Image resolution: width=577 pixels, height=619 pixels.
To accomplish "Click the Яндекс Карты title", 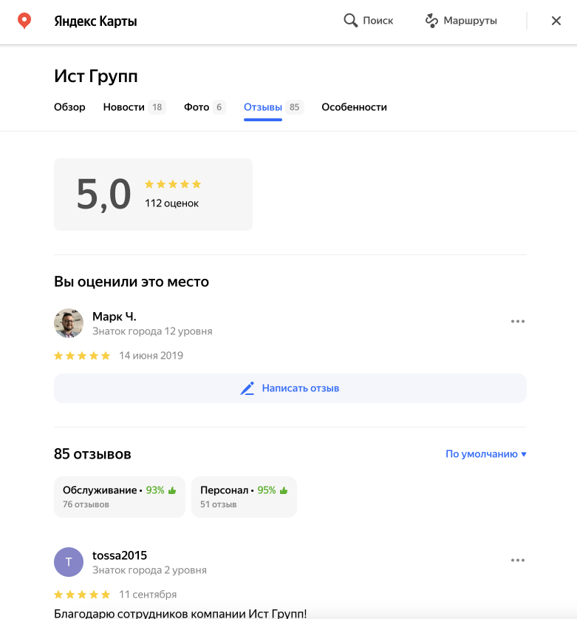I will [x=95, y=21].
